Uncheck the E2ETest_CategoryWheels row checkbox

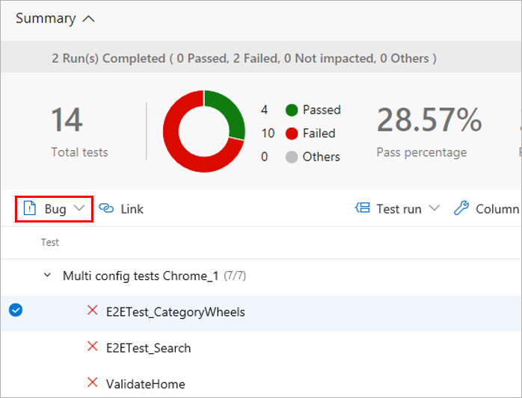point(16,310)
